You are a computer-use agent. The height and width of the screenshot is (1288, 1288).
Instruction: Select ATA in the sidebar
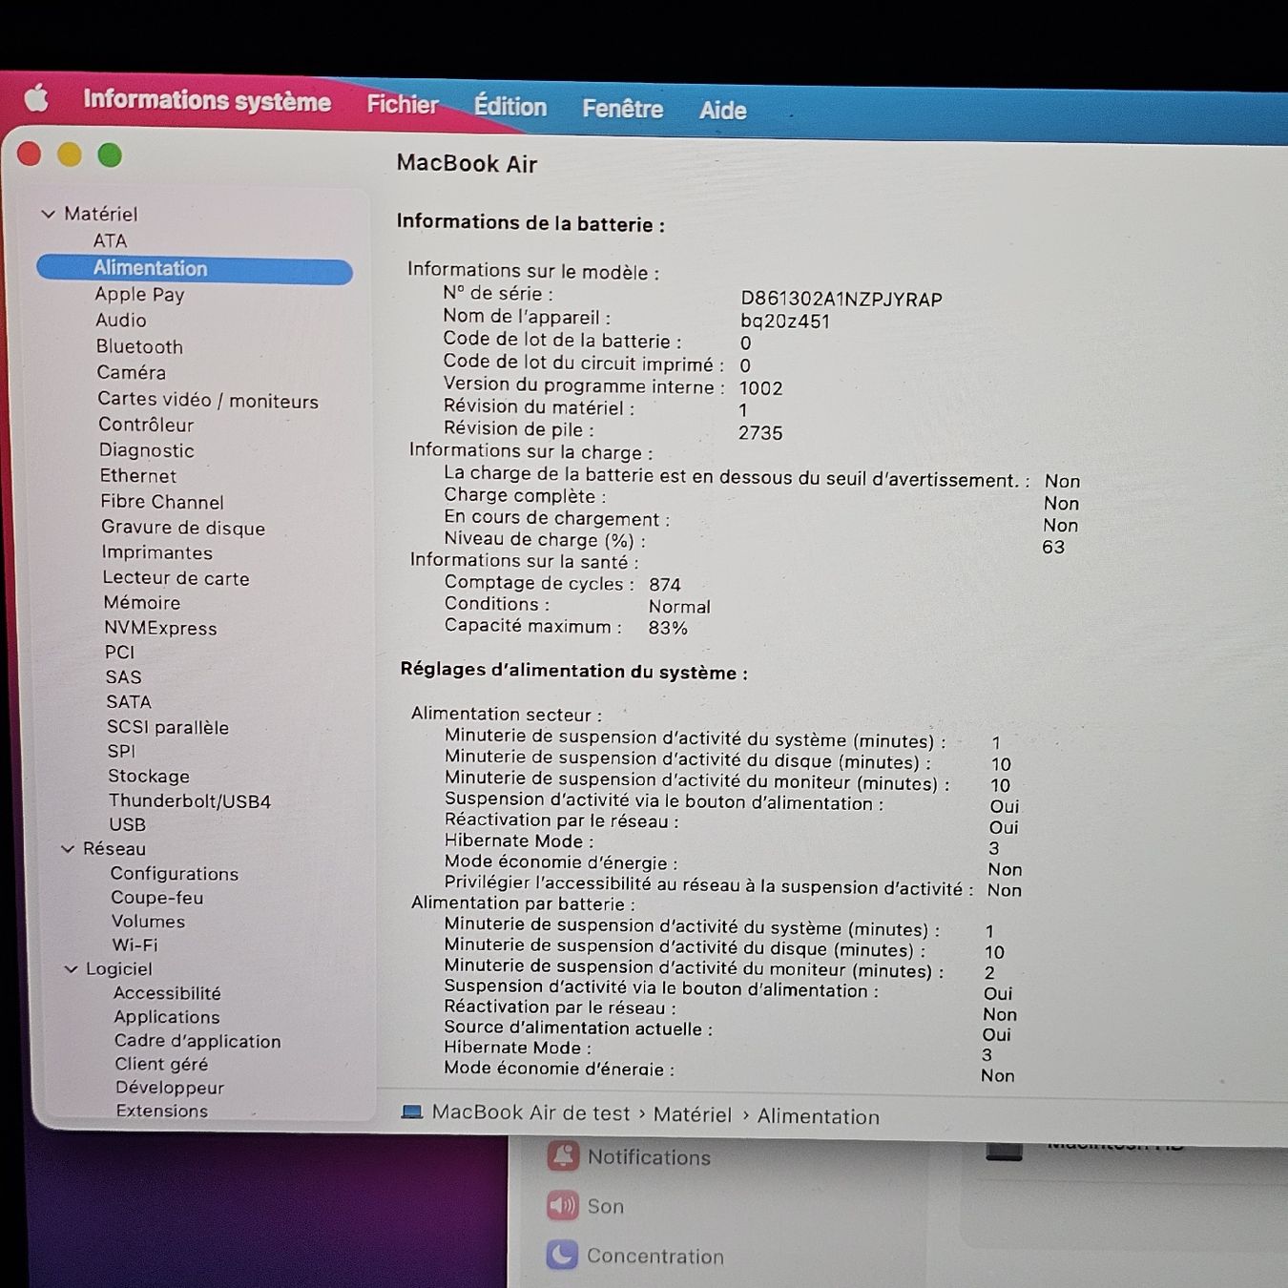coord(110,240)
